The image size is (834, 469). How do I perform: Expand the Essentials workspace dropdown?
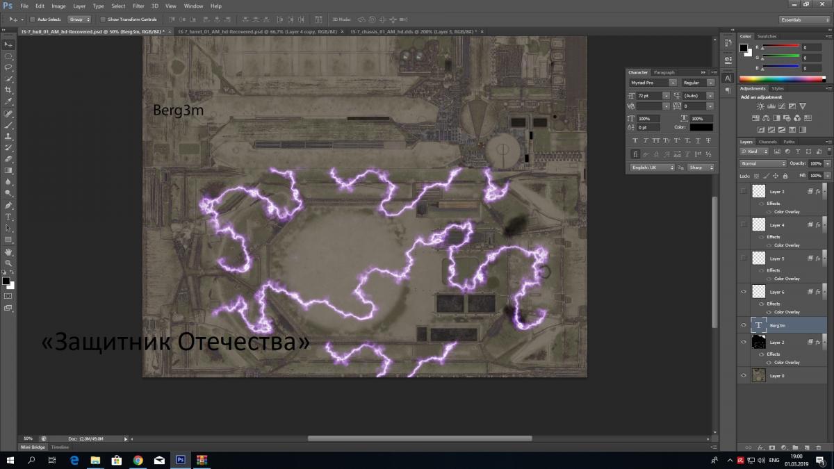pos(804,19)
